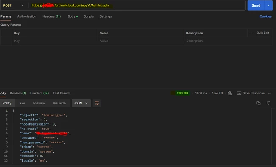The image size is (276, 167).
Task: Open response Cookies (1) tab
Action: 18,93
